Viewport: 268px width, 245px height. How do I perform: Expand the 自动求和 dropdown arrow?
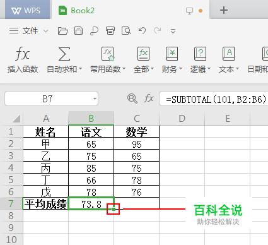[80, 69]
